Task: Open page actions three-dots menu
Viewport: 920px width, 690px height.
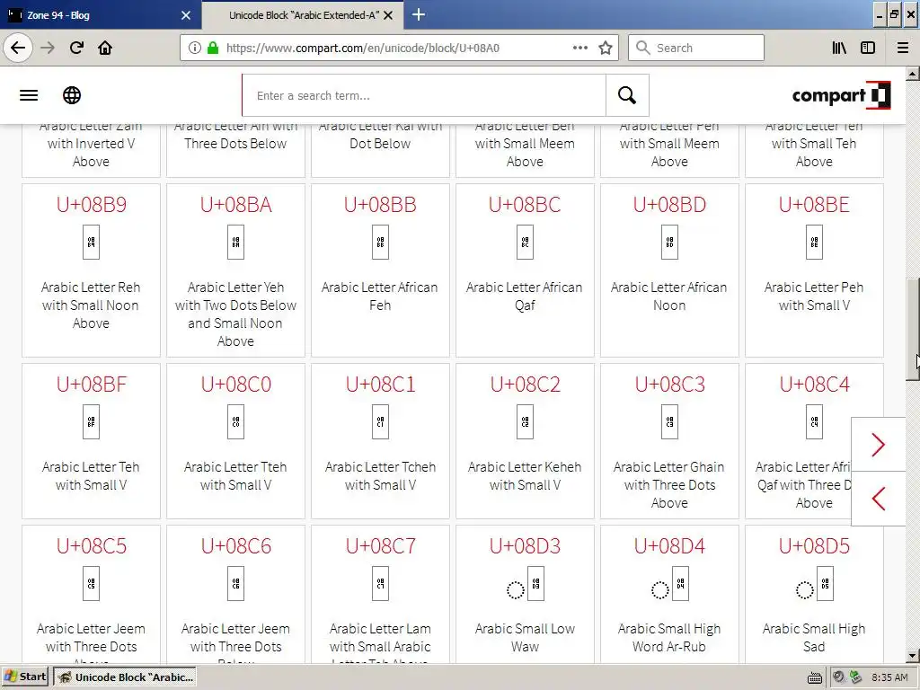Action: coord(579,48)
